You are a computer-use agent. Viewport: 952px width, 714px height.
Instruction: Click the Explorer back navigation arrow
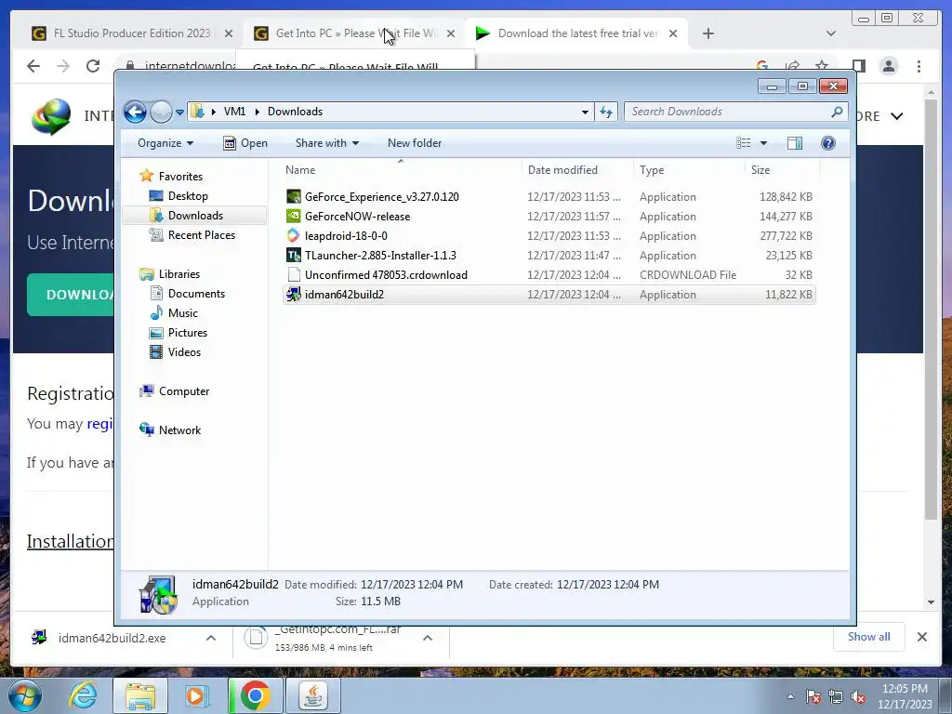click(135, 112)
